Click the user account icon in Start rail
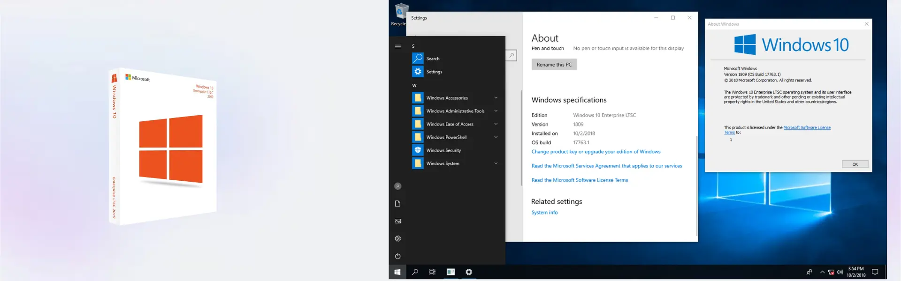The width and height of the screenshot is (901, 281). click(x=398, y=186)
